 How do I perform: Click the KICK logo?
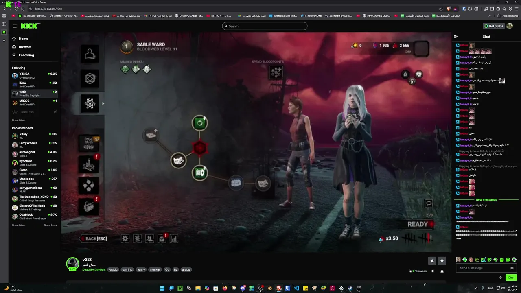29,26
